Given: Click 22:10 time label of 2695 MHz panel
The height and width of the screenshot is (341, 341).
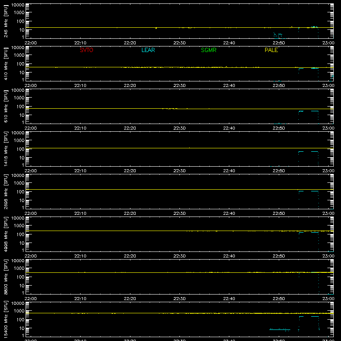Looking at the screenshot, I should (x=80, y=214).
